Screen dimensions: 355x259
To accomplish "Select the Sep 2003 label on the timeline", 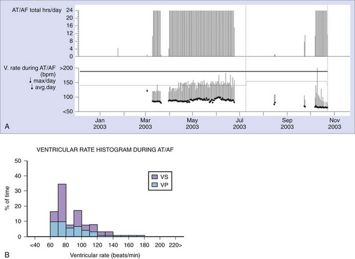I will (287, 123).
